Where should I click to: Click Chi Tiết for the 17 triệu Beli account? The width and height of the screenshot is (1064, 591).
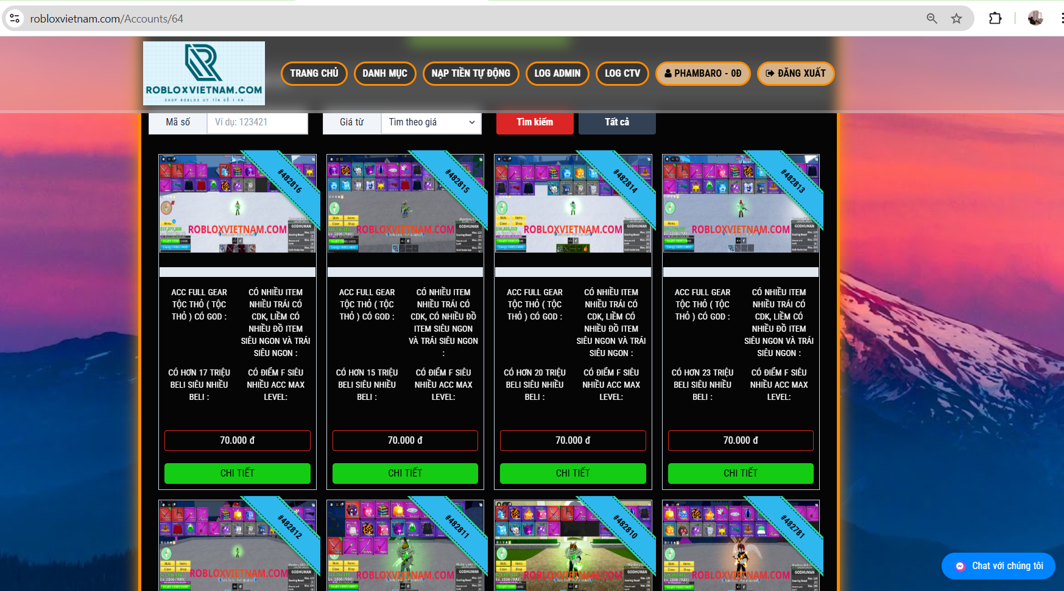(238, 474)
